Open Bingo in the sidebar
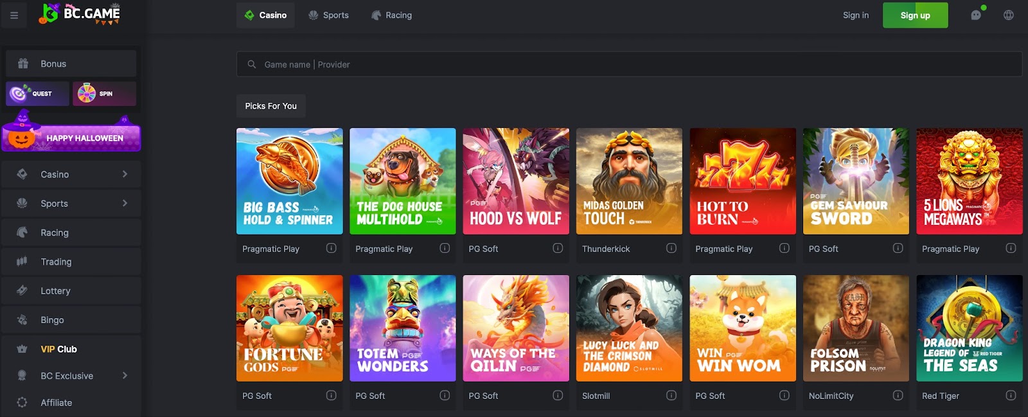Screen dimensions: 1028x417 coord(71,320)
